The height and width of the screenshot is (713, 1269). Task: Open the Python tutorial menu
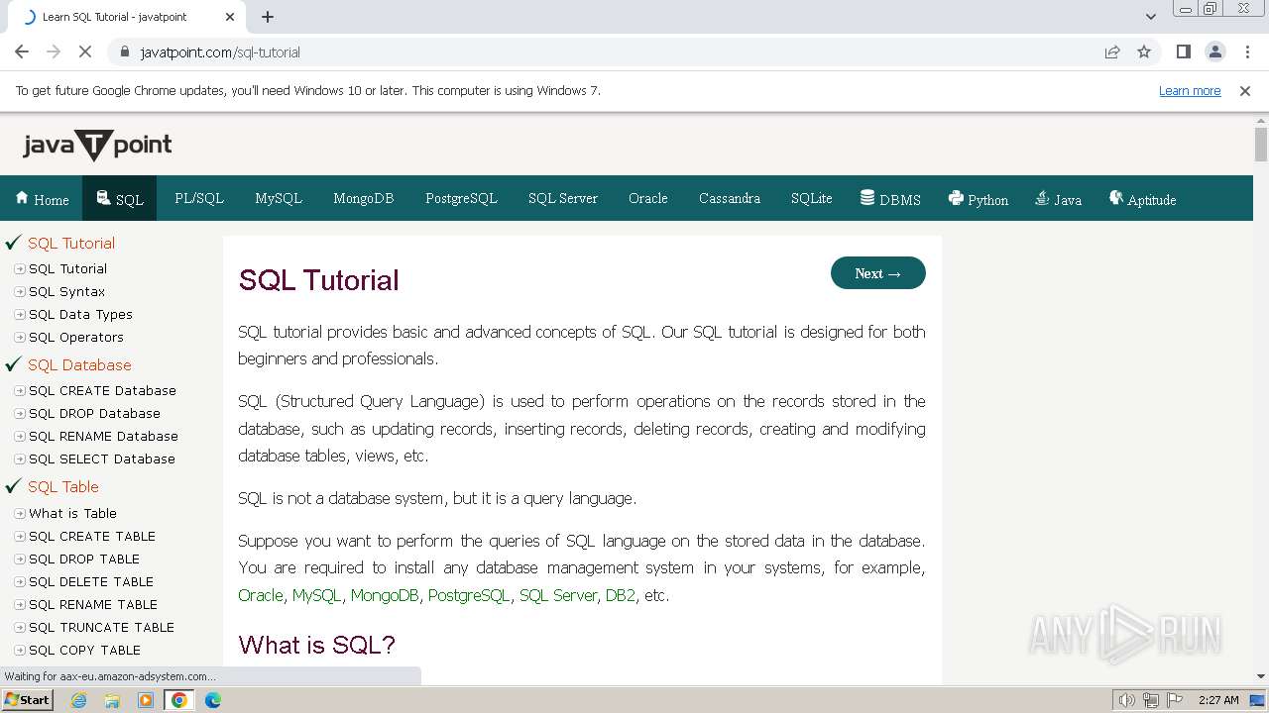point(978,199)
